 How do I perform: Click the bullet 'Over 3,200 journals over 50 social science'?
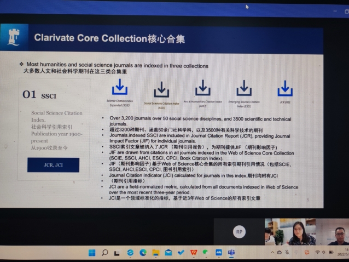pyautogui.click(x=200, y=121)
